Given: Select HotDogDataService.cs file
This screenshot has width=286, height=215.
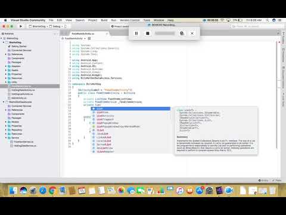Looking at the screenshot, I should (25, 146).
